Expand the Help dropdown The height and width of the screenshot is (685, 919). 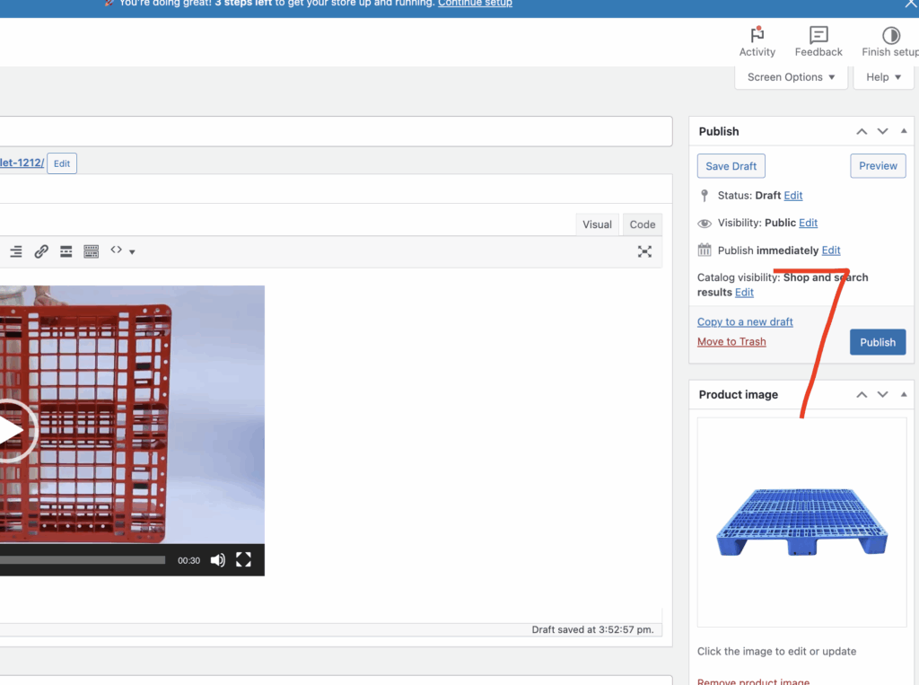(883, 77)
